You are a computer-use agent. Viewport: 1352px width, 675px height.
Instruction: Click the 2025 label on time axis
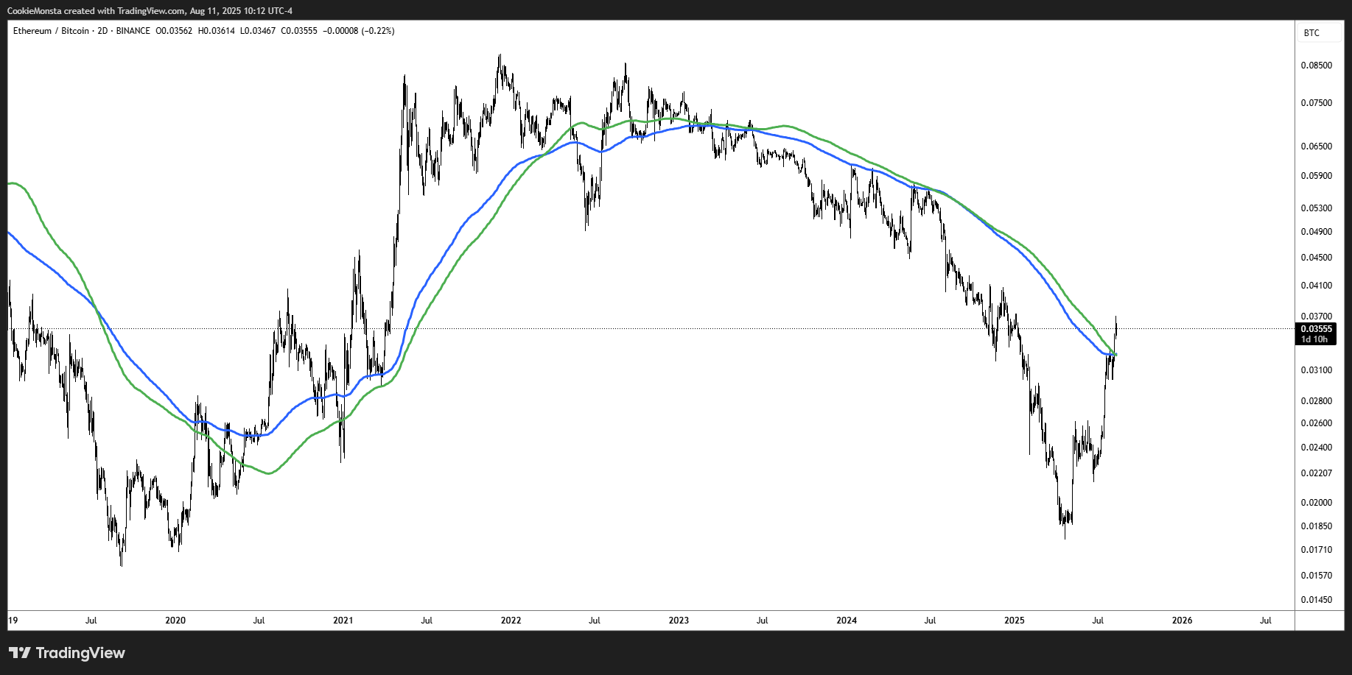click(1015, 621)
